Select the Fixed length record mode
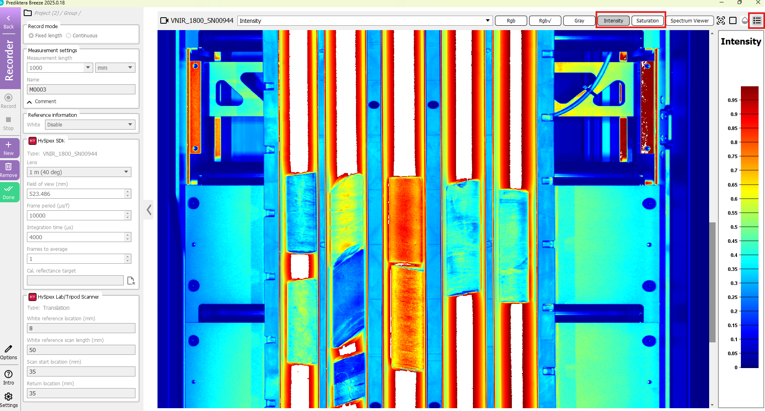765x411 pixels. click(31, 35)
